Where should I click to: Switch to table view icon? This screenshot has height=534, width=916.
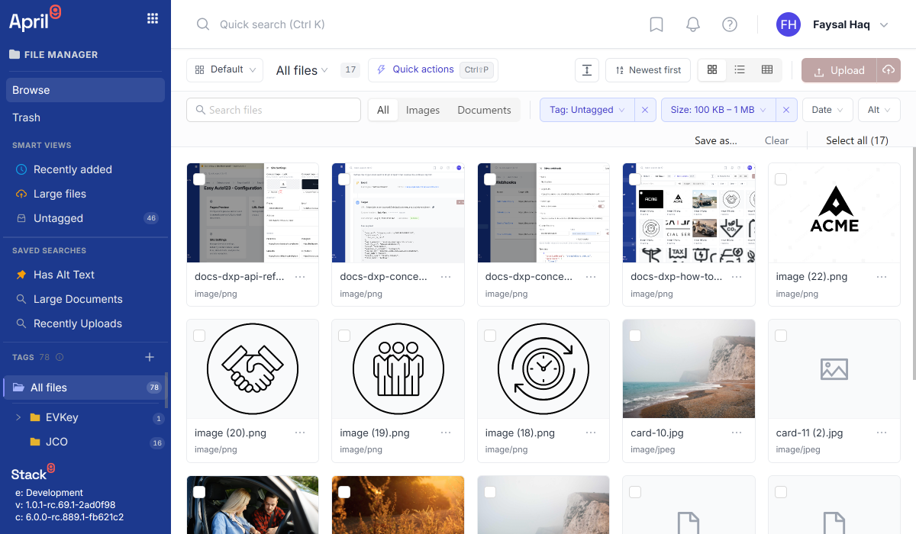coord(767,70)
